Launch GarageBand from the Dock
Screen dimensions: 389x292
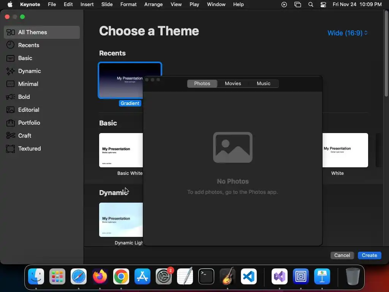228,276
